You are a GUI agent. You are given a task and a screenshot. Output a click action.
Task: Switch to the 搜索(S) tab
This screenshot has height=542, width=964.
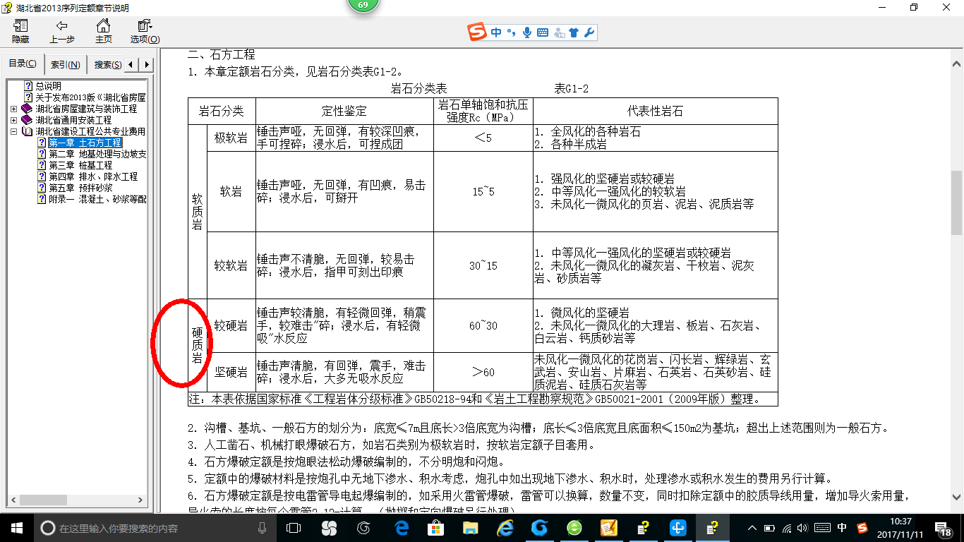pos(107,65)
